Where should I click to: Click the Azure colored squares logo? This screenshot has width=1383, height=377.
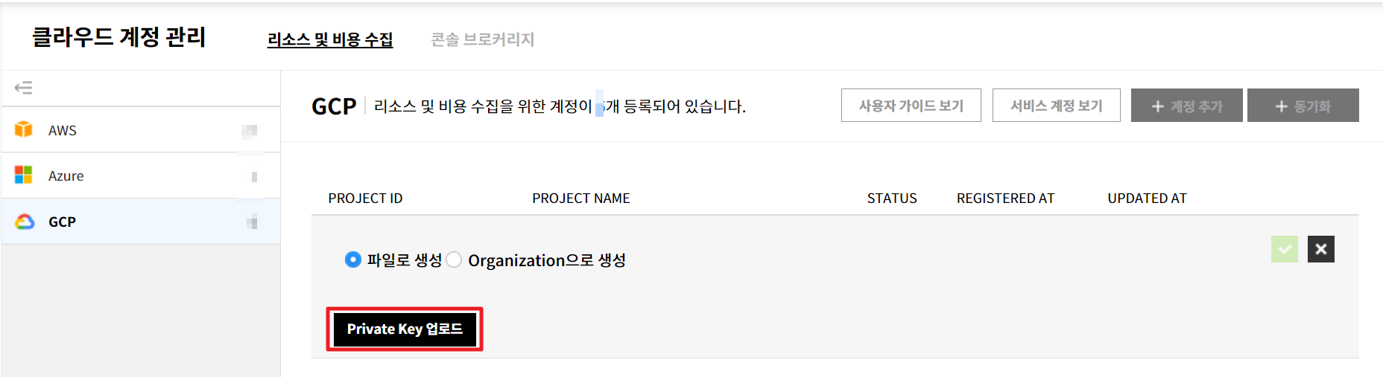[24, 175]
